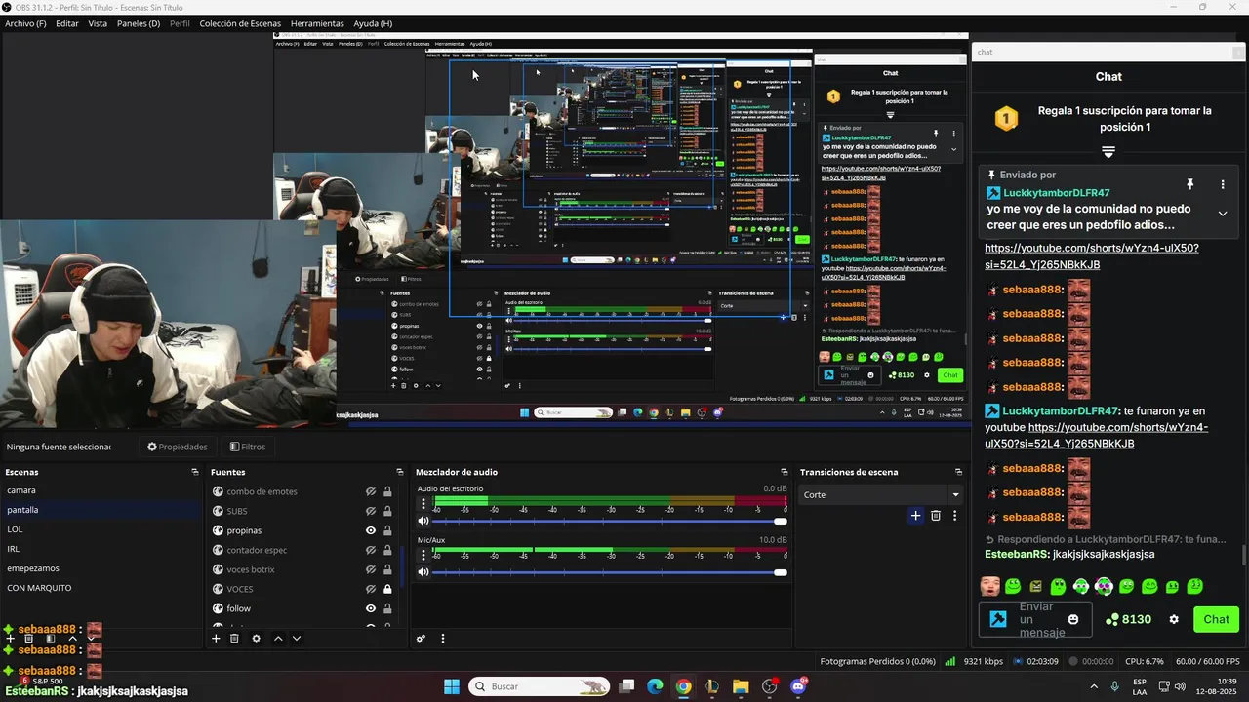Open the Archivo menu
Screen dimensions: 1249x702
[x=25, y=23]
